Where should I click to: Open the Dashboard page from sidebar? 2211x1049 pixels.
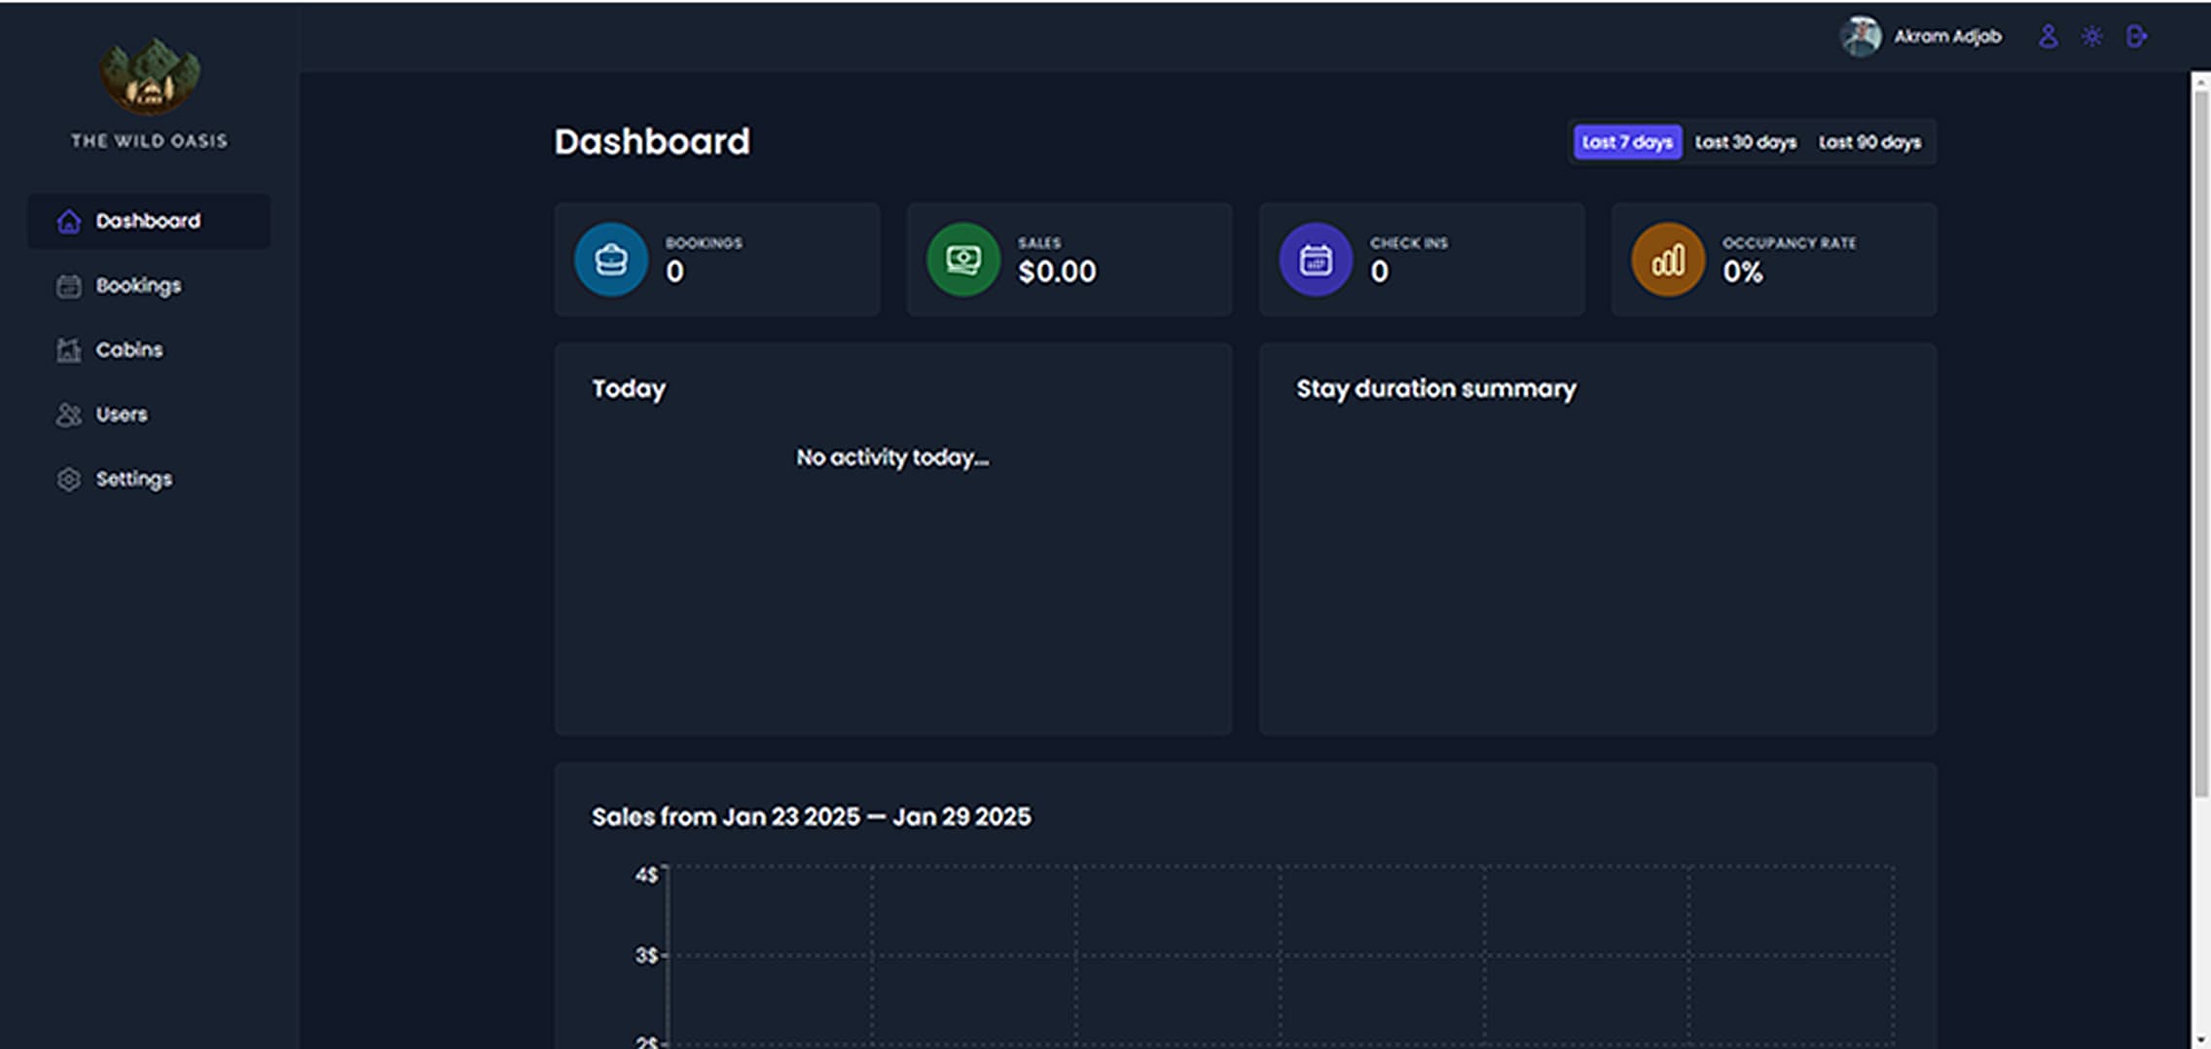pyautogui.click(x=149, y=221)
